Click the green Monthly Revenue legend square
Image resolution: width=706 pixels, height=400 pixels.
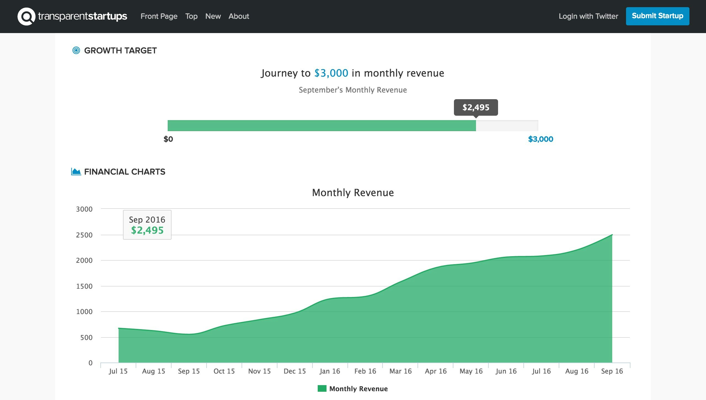tap(322, 388)
